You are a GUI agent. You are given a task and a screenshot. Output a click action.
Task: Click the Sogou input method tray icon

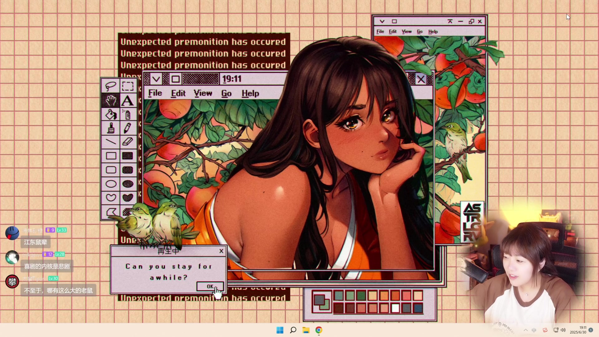545,330
